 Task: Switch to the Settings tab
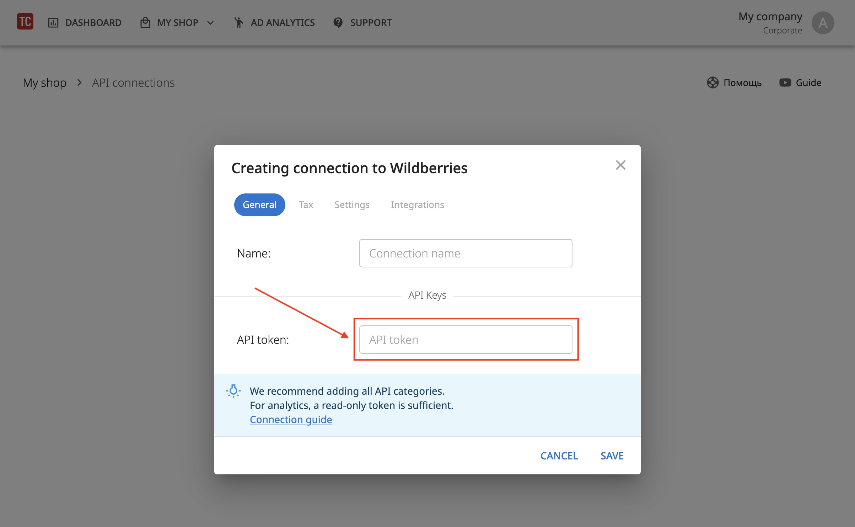(x=352, y=205)
